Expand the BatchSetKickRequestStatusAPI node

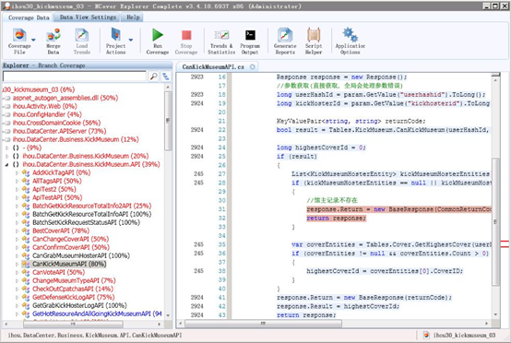click(17, 222)
